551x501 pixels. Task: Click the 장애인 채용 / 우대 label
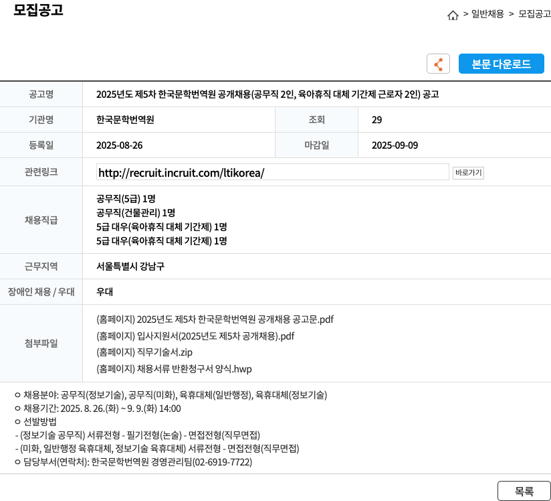41,292
